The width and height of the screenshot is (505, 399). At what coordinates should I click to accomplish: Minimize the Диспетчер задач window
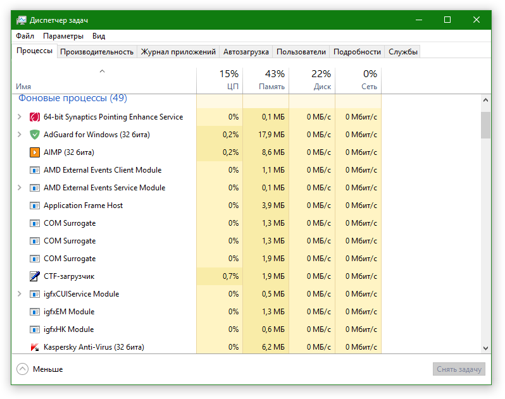(x=419, y=20)
